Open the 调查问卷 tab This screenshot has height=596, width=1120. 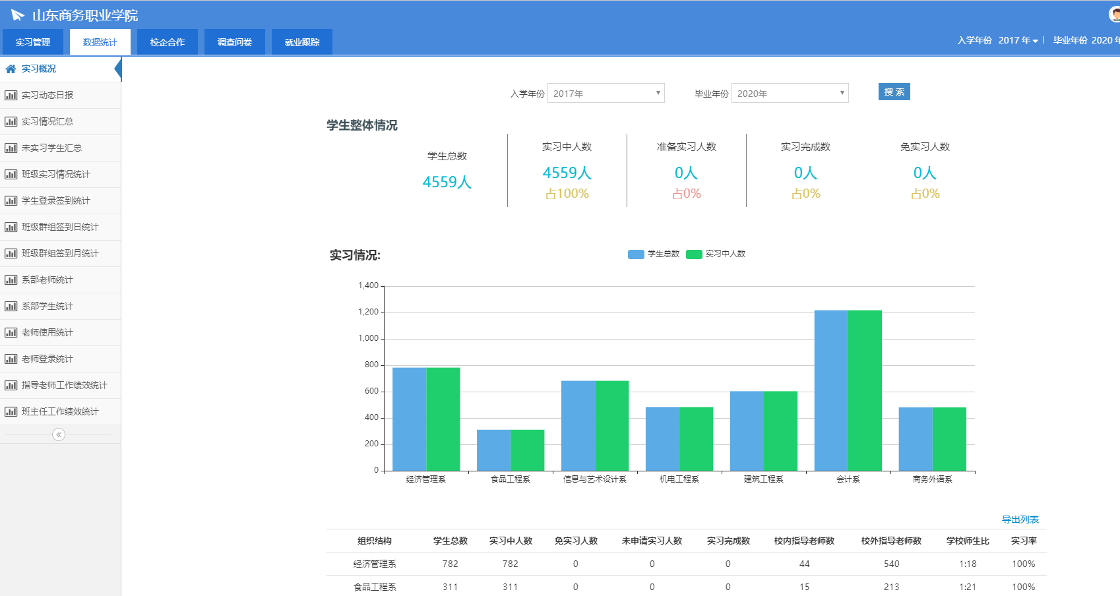(235, 42)
